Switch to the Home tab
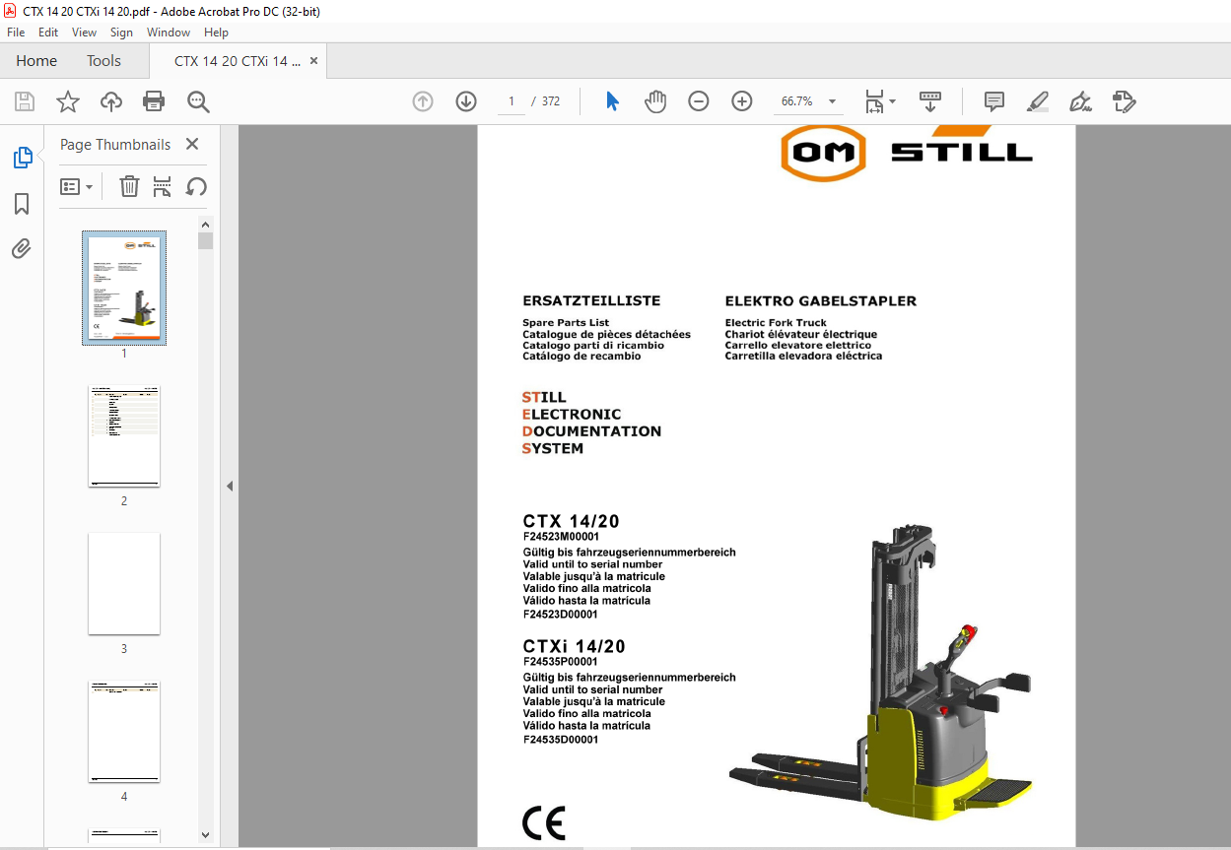 point(36,61)
